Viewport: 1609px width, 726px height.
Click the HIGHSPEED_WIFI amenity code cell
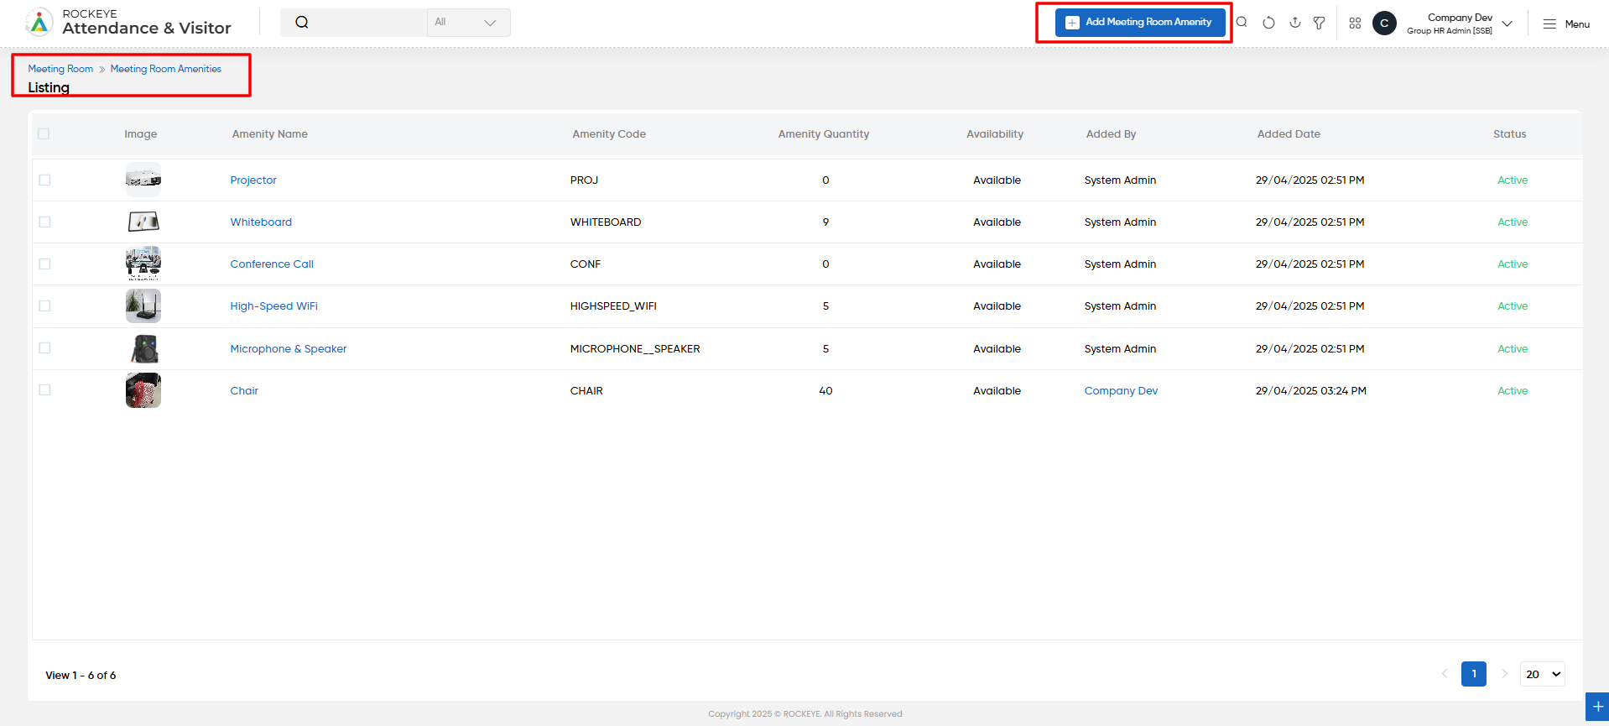(613, 306)
